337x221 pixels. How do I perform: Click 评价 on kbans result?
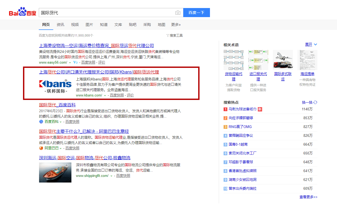point(131,95)
